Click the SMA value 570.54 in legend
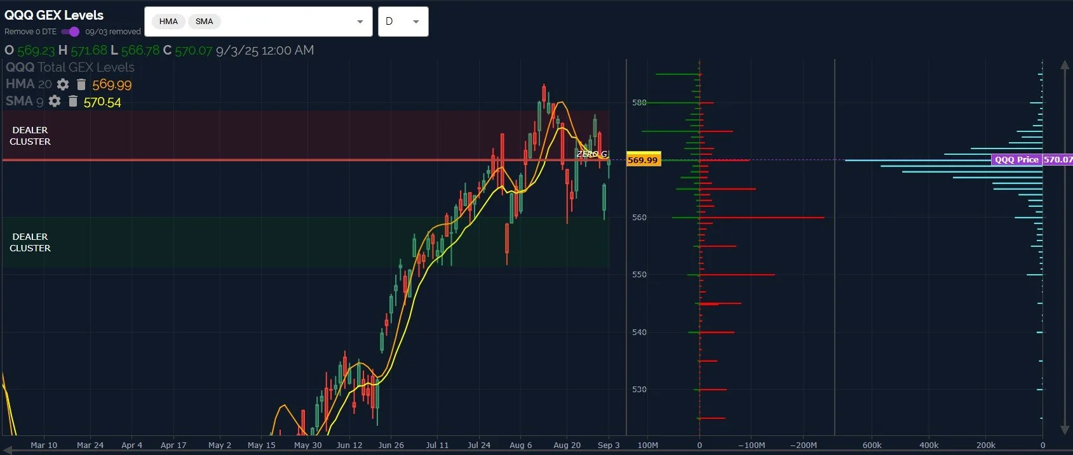1073x455 pixels. coord(102,102)
